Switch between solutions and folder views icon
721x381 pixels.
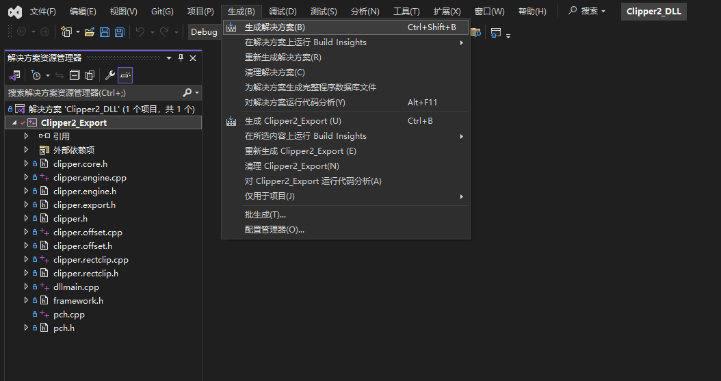pos(15,75)
